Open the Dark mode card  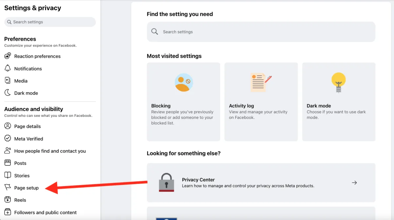[339, 102]
